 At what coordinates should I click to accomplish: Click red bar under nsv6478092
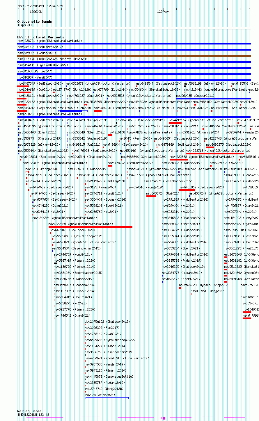pyautogui.click(x=110, y=166)
